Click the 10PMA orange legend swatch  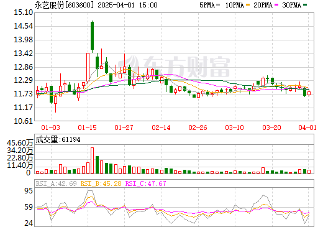[x=247, y=5]
